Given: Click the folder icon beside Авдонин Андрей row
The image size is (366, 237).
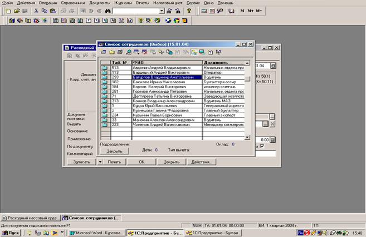Looking at the screenshot, I should (x=105, y=67).
